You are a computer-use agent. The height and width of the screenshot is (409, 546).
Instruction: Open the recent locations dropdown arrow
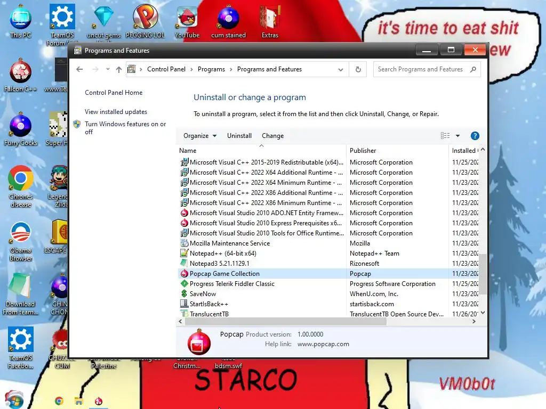108,69
